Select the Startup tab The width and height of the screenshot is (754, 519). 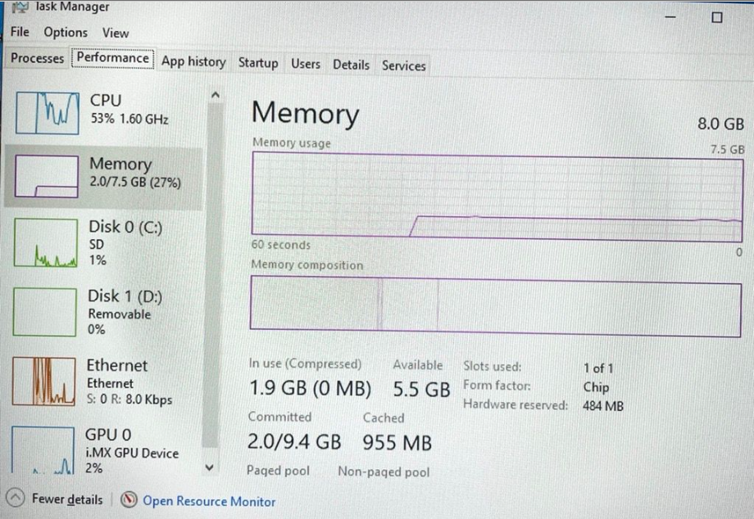tap(257, 62)
